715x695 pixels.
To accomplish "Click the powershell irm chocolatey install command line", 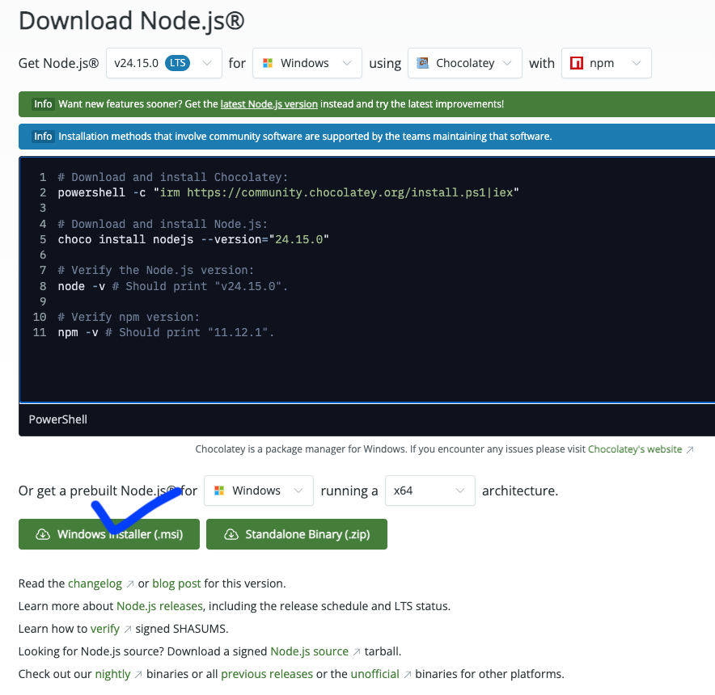I will (288, 193).
